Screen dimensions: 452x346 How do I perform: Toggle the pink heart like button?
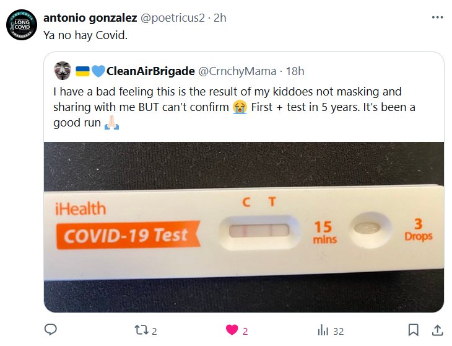click(232, 330)
